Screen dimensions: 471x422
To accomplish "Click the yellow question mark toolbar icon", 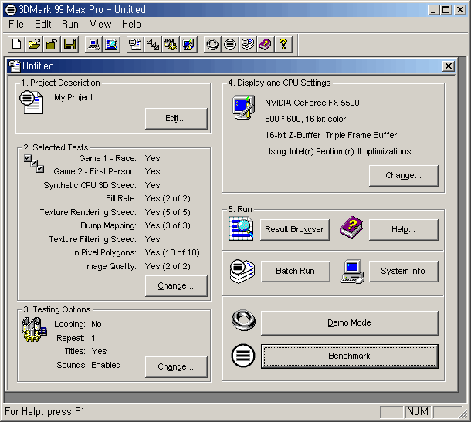I will pos(283,45).
